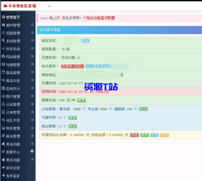Click the 绑定 button for 绑定域名
This screenshot has width=202, height=181.
click(x=119, y=75)
